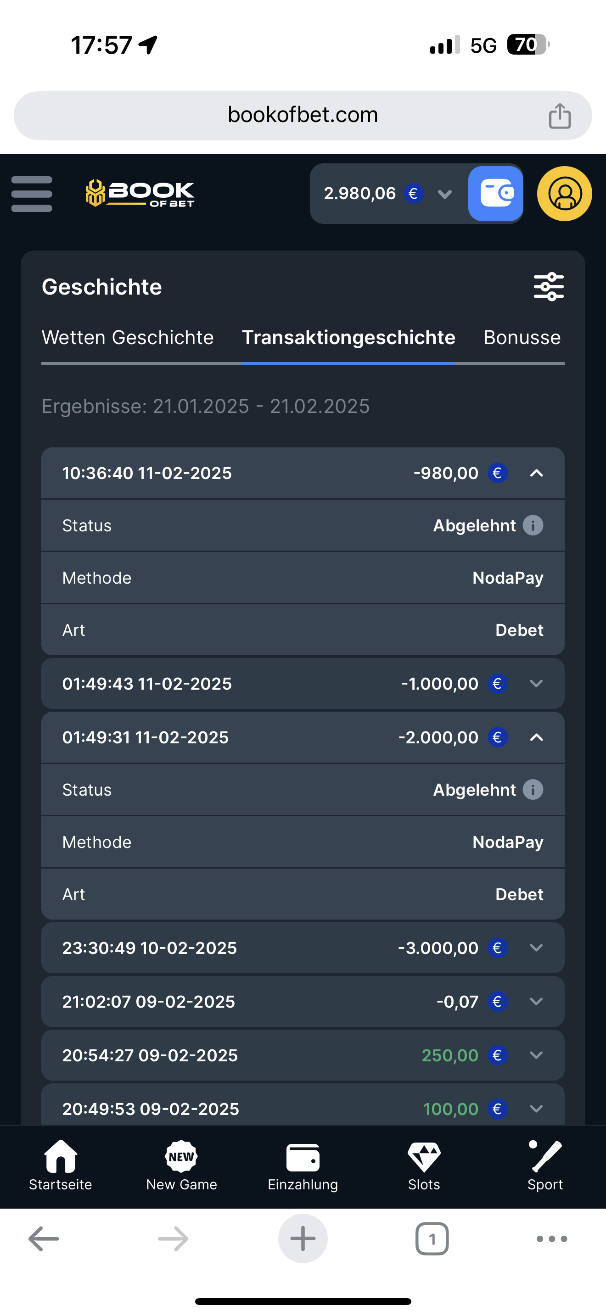
Task: Open the hamburger side menu
Action: tap(32, 194)
